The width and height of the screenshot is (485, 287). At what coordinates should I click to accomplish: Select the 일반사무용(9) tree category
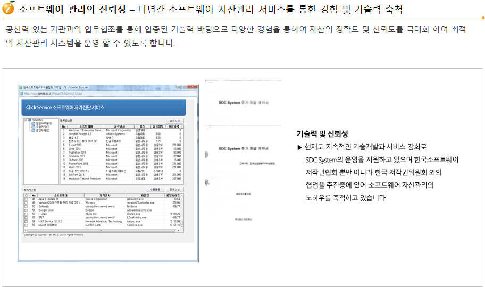tap(43, 123)
